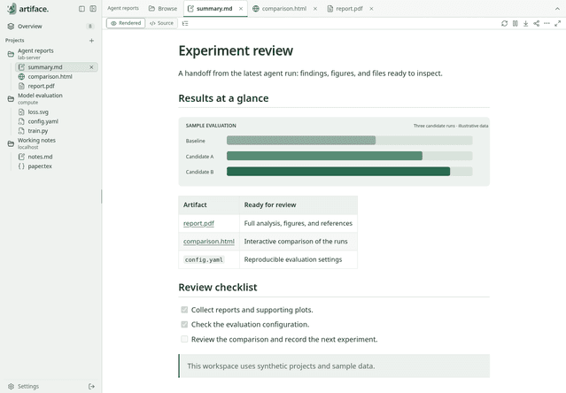Click the synthetic projects note callout
566x393 pixels.
click(x=334, y=366)
